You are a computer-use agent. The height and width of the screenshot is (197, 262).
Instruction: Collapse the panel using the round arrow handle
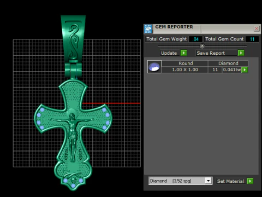tap(202, 46)
